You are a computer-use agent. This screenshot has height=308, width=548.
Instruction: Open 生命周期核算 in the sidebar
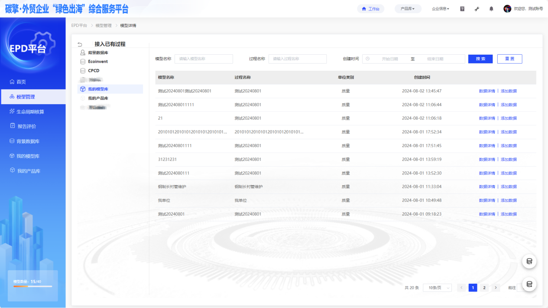[30, 111]
